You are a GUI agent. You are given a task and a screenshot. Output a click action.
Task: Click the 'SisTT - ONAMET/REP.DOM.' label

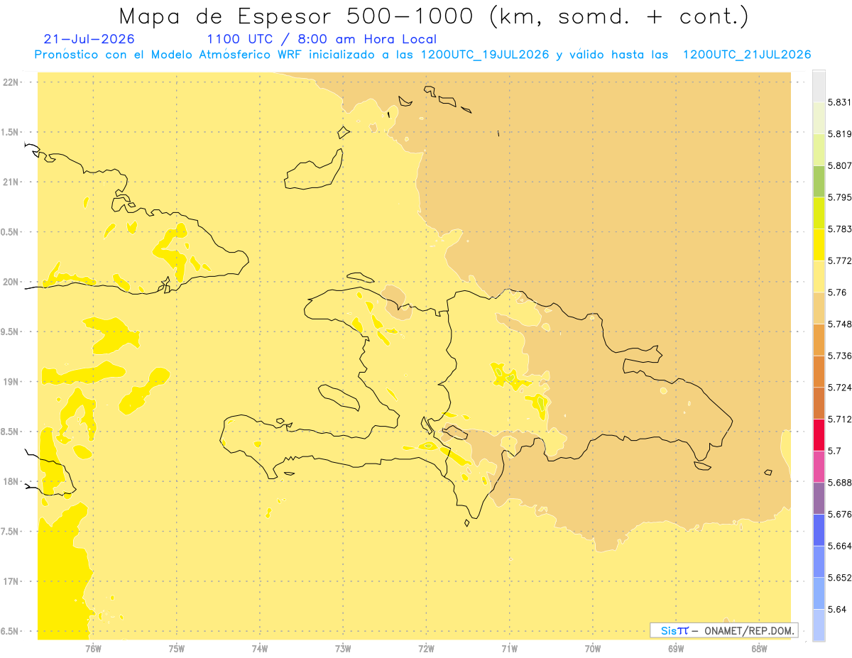724,630
